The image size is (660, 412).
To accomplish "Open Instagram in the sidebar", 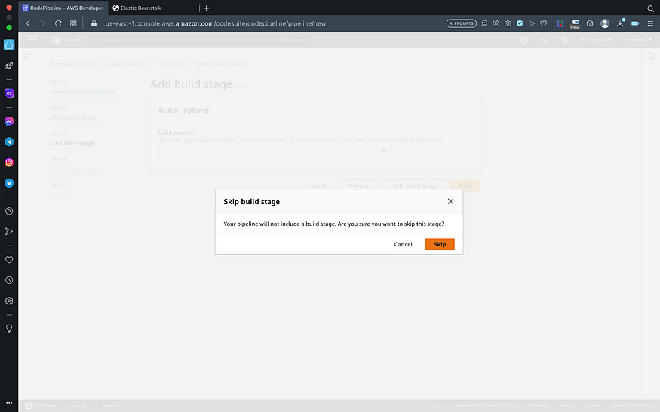I will [x=9, y=162].
